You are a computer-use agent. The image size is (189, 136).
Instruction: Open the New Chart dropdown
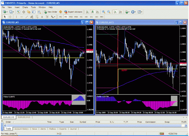click(5, 12)
